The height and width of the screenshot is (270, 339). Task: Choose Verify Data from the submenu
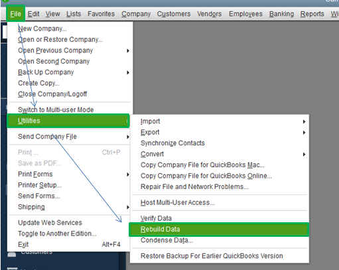coord(156,218)
